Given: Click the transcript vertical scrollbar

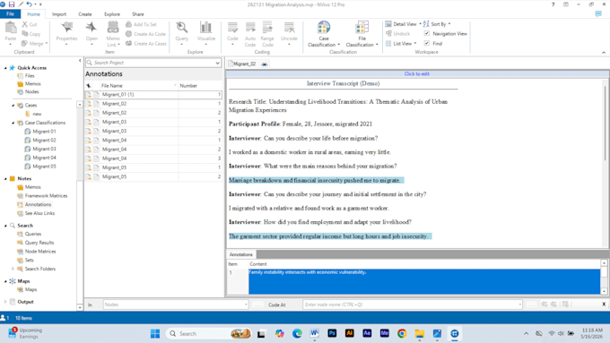Looking at the screenshot, I should (605, 123).
